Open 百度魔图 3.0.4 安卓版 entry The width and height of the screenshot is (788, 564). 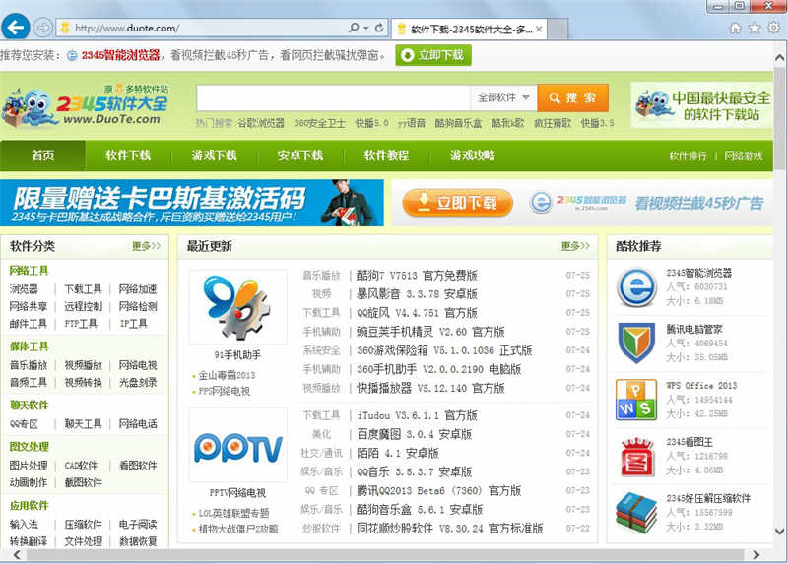tap(415, 434)
